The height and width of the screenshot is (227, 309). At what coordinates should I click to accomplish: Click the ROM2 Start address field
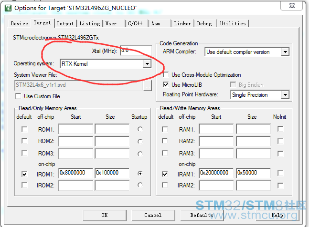(75, 141)
